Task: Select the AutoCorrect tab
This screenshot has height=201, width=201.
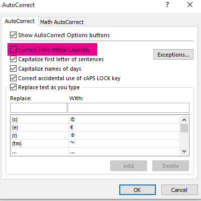Action: 20,21
